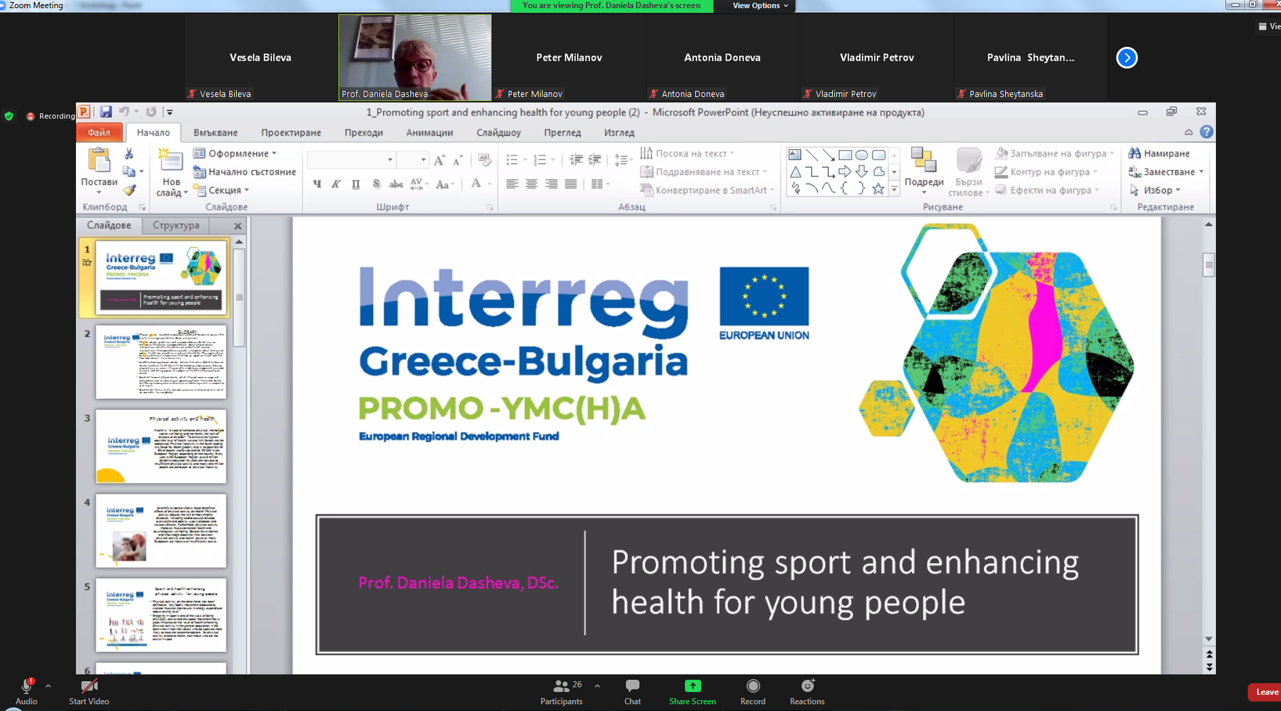This screenshot has width=1281, height=711.
Task: Click Намиране find button
Action: pos(1159,153)
